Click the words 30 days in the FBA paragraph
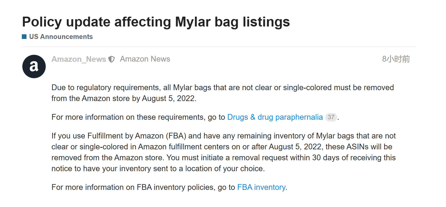 326,158
